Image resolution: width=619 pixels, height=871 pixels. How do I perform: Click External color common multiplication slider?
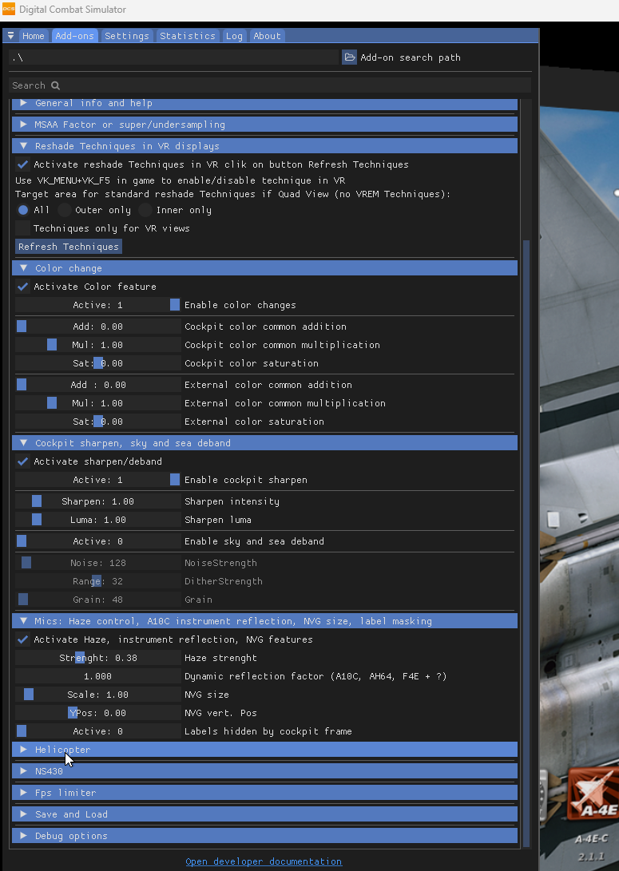97,403
